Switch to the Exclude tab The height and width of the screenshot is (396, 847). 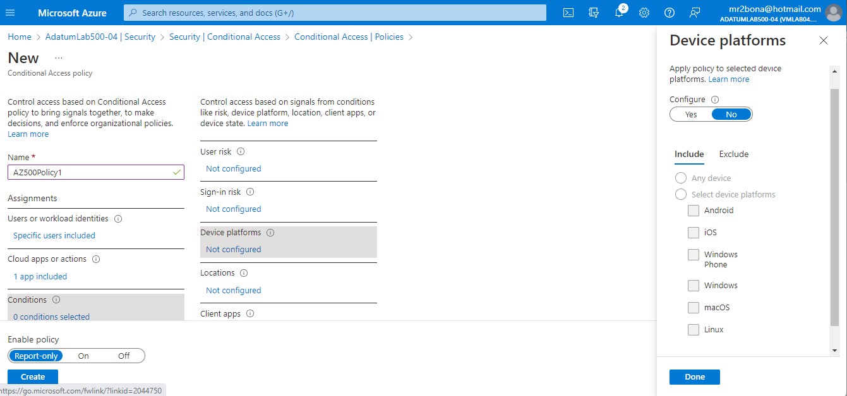pos(733,154)
